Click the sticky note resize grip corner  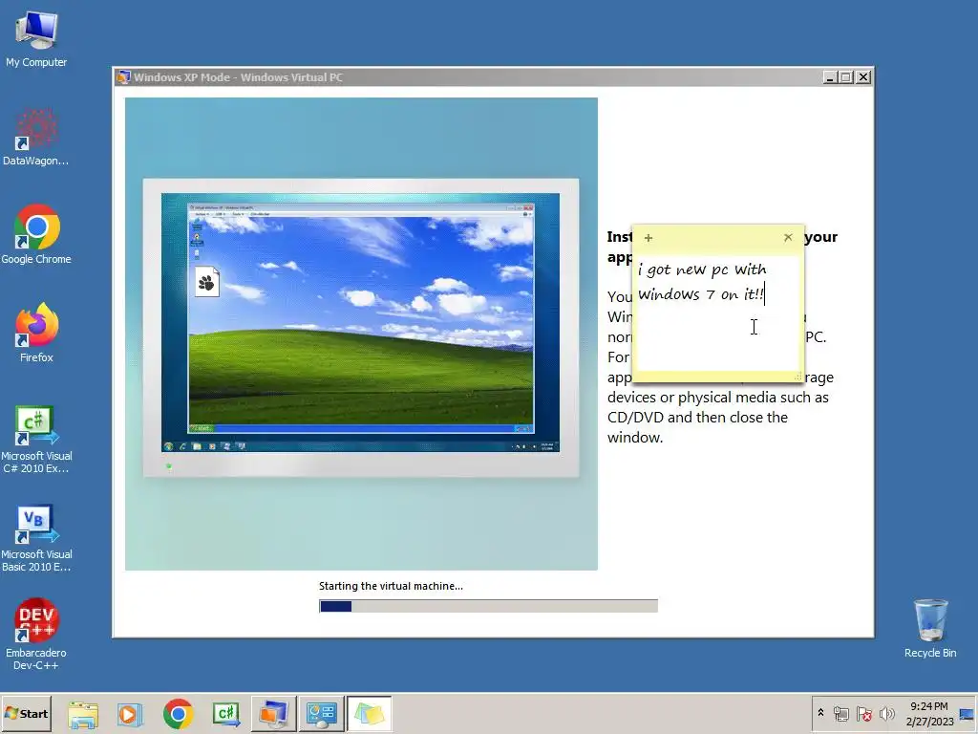797,377
